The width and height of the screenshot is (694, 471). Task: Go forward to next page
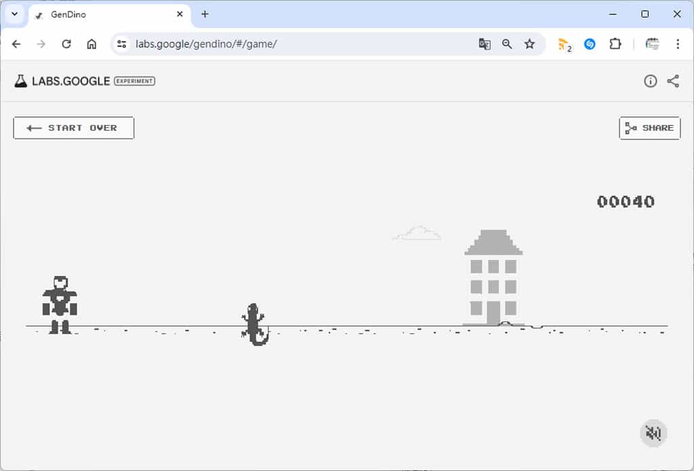click(41, 44)
